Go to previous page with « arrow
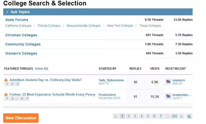Image resolution: width=206 pixels, height=124 pixels. (116, 116)
